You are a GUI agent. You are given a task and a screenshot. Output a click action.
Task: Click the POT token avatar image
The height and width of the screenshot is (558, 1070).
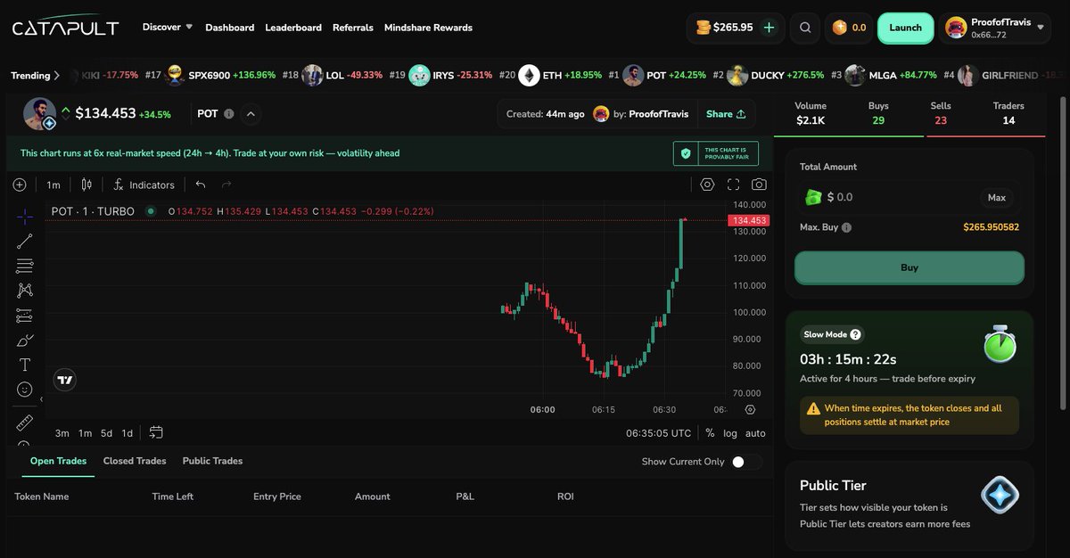tap(39, 114)
